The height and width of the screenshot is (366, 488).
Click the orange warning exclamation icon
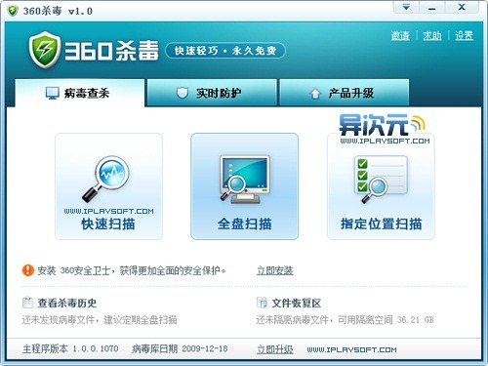click(x=28, y=270)
